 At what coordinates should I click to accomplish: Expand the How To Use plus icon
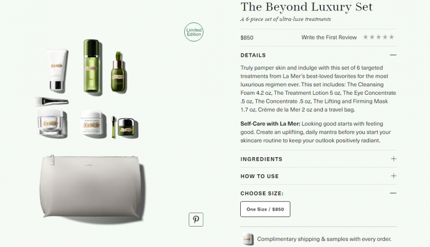[393, 176]
